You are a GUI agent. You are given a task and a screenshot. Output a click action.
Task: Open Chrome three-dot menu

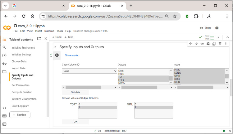227,16
